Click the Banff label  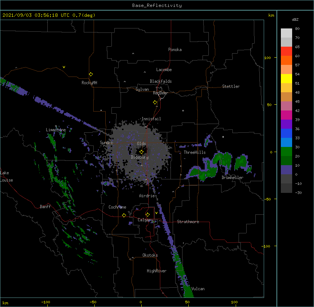click(x=45, y=207)
